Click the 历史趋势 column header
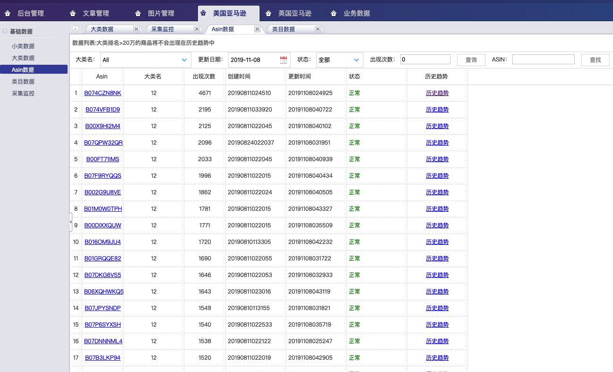 437,77
